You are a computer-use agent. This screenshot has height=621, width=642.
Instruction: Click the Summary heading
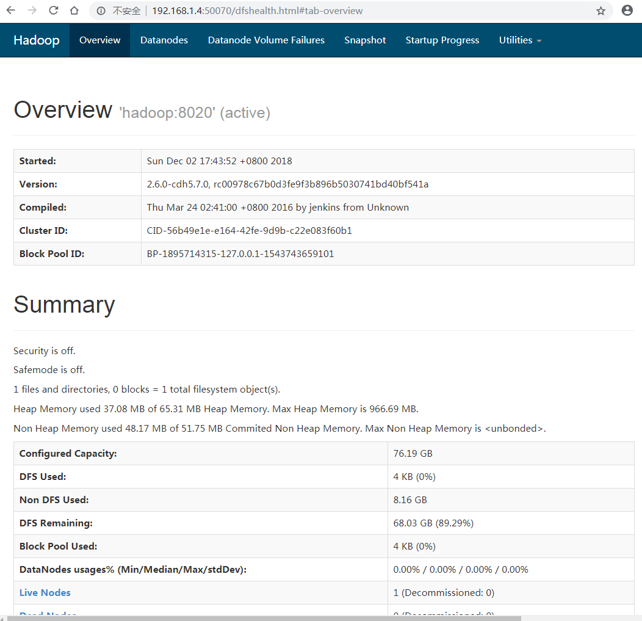64,305
